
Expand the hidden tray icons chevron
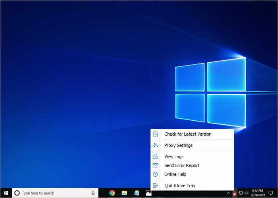pos(228,193)
